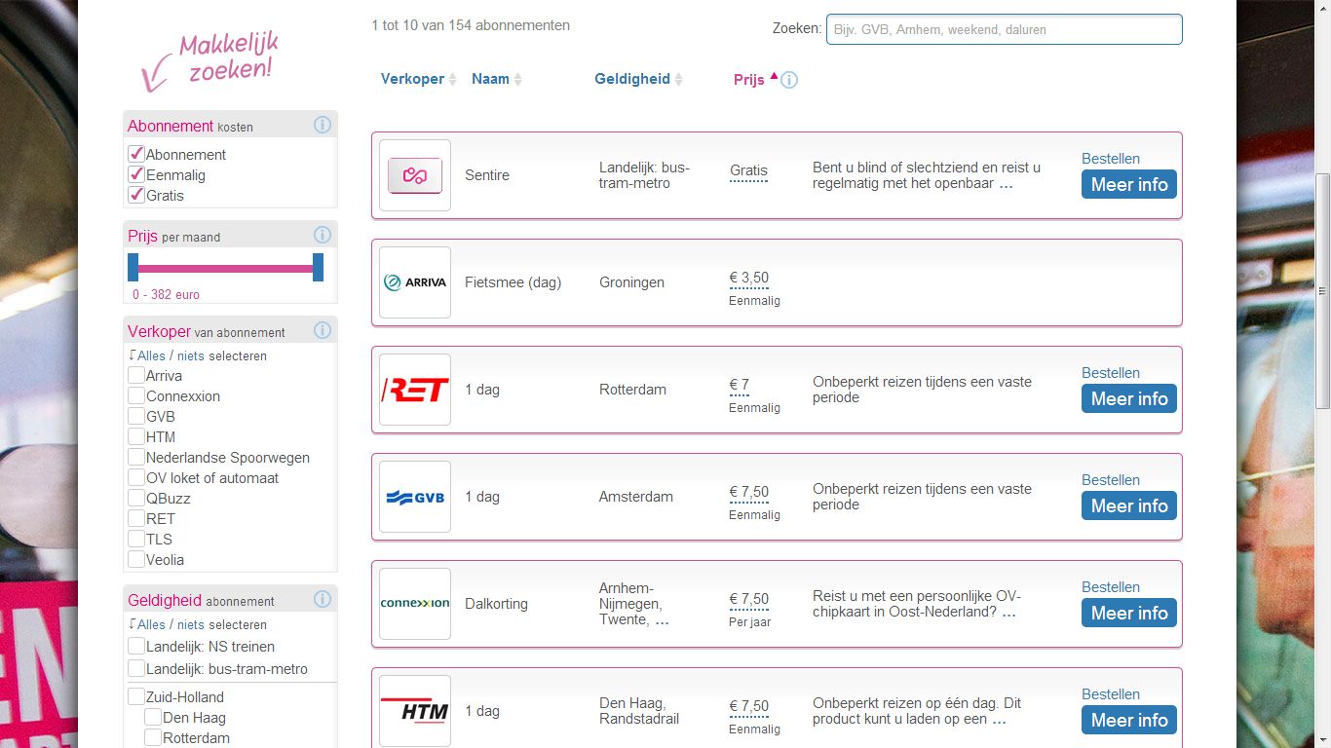Viewport: 1331px width, 748px height.
Task: Focus the Zoeken search field
Action: click(1004, 29)
